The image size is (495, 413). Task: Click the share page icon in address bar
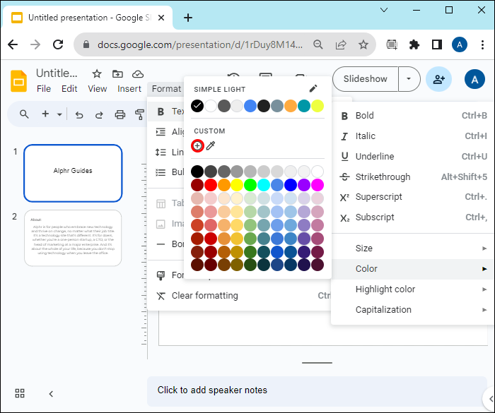[x=341, y=44]
